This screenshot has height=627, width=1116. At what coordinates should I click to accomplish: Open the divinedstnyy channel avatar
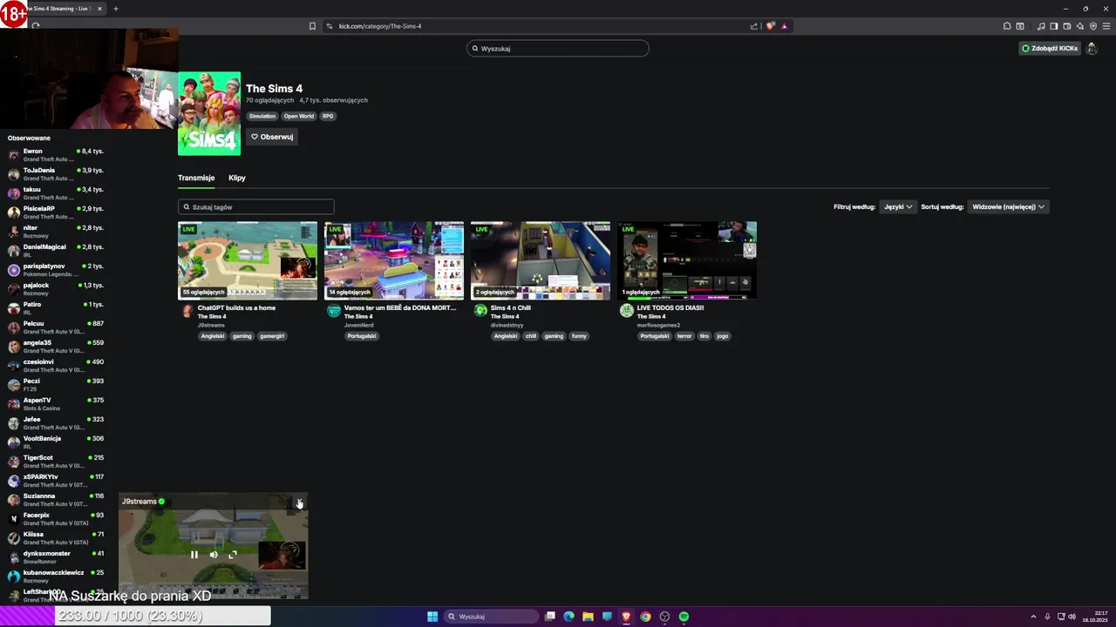pyautogui.click(x=480, y=311)
